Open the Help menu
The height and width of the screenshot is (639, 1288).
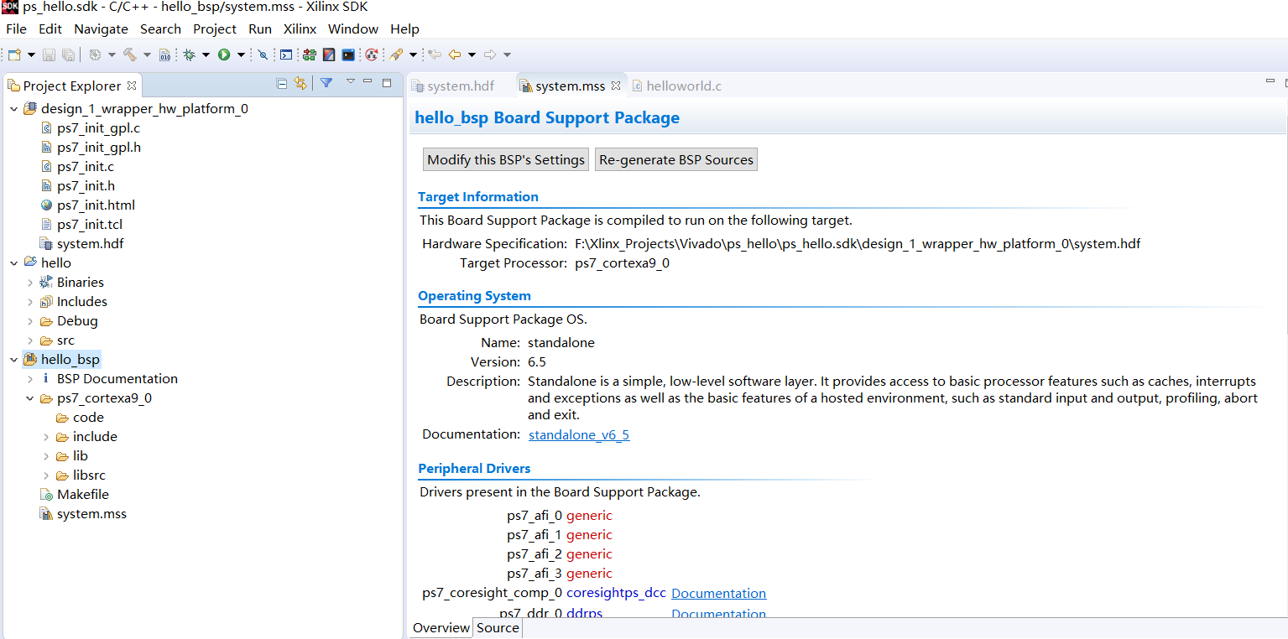click(x=404, y=29)
